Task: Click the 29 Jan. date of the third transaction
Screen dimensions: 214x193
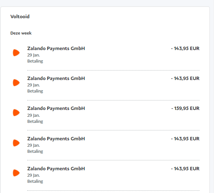Action: point(34,115)
